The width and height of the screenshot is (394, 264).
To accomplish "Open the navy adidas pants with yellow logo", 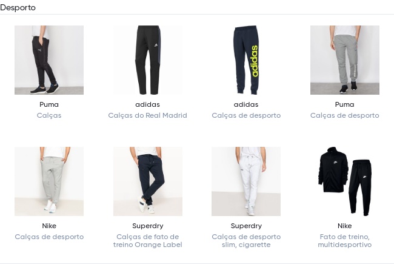I will click(246, 60).
